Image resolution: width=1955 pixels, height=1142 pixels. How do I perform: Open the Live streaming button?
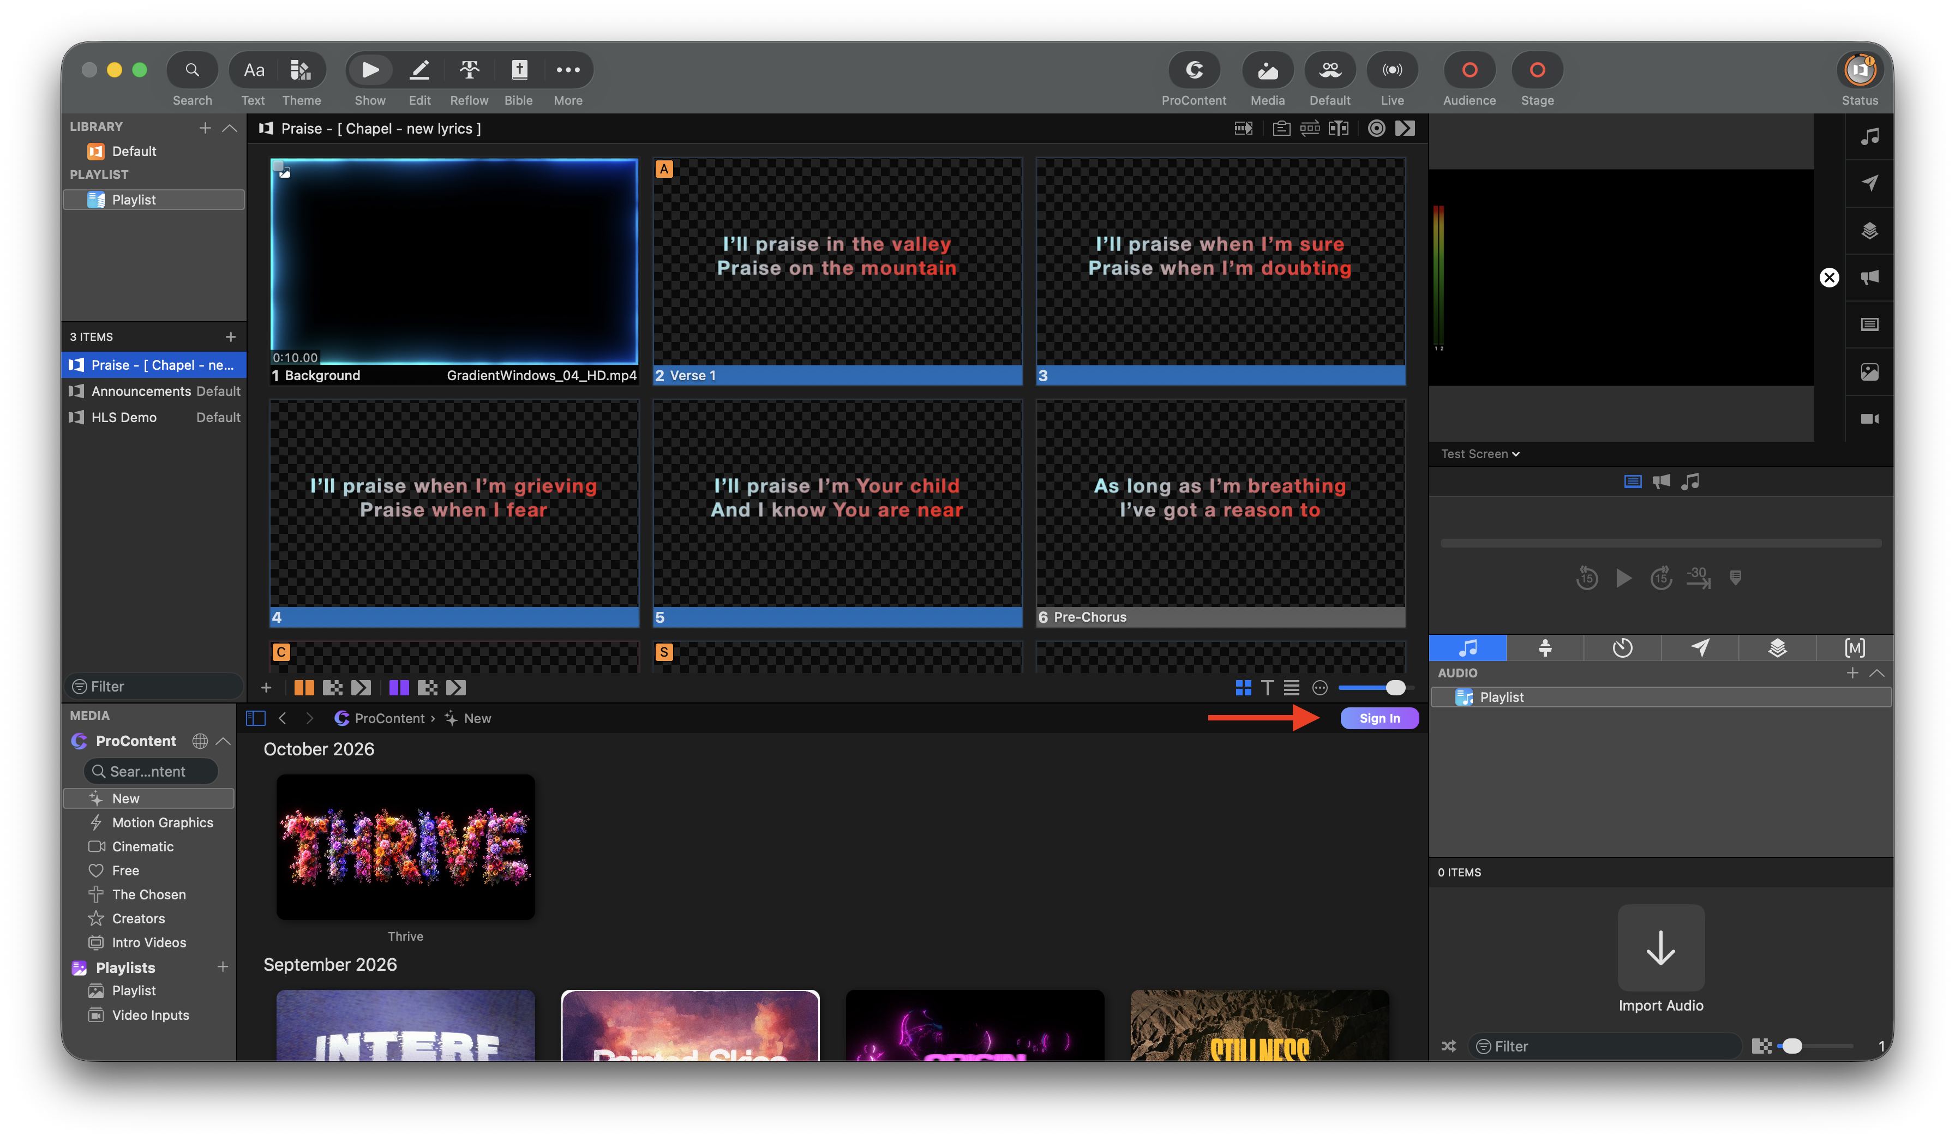click(x=1393, y=70)
